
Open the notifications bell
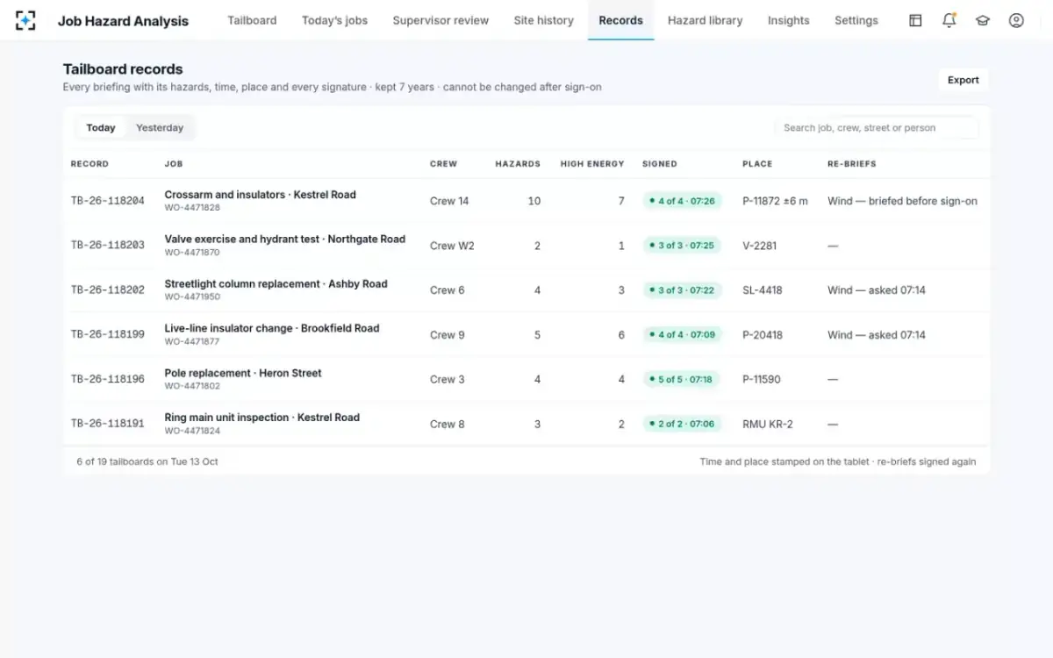(949, 20)
